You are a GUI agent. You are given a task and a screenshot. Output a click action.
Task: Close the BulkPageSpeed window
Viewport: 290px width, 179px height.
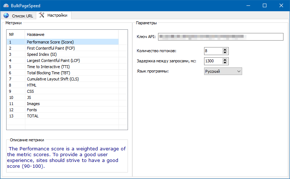pos(281,5)
